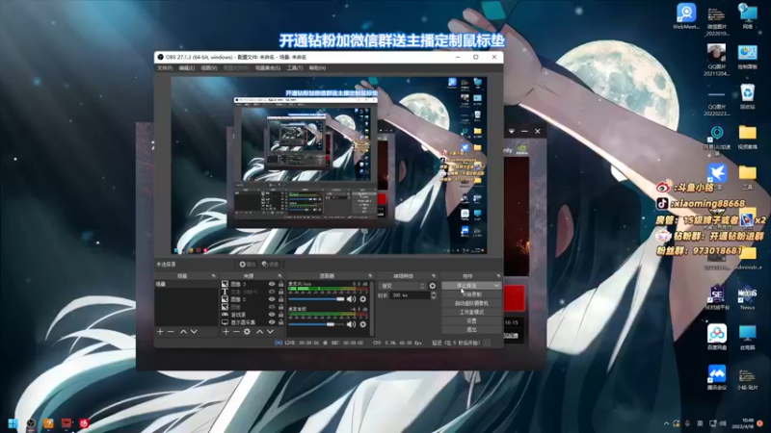The image size is (771, 433).
Task: Toggle visibility eye for 游戏源 source
Action: (272, 315)
